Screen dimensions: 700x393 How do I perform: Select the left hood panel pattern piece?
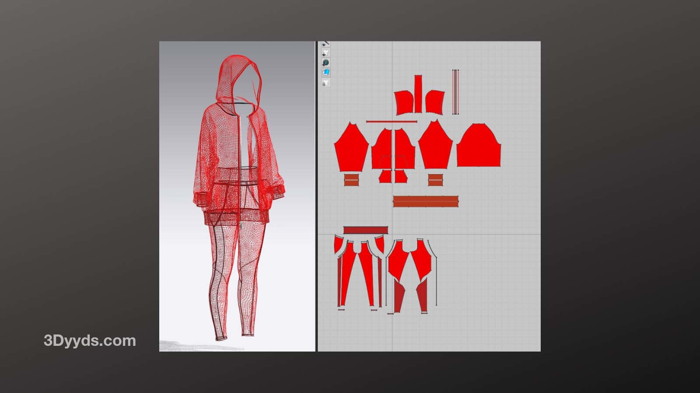pyautogui.click(x=404, y=102)
